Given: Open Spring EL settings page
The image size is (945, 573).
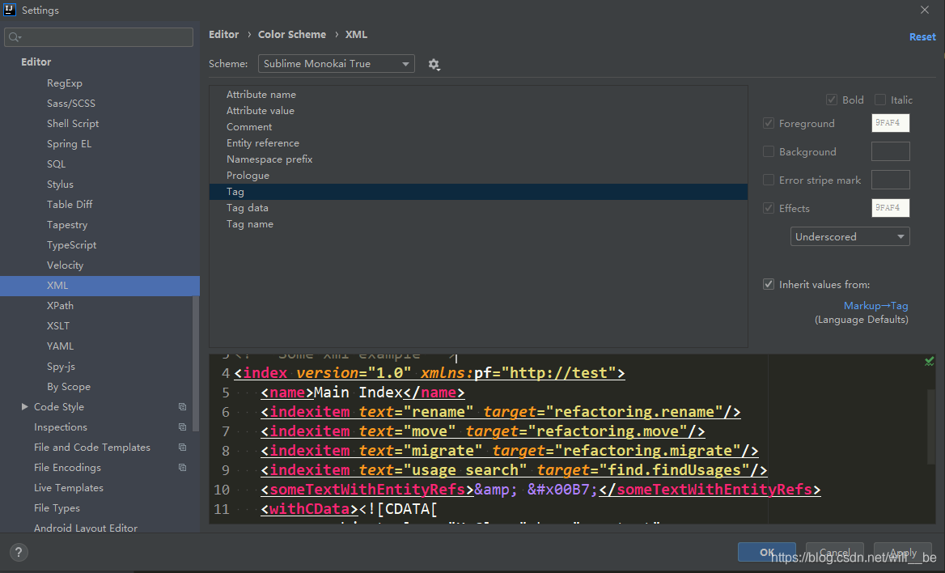Looking at the screenshot, I should pyautogui.click(x=70, y=143).
